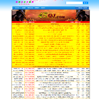Click the blue search button beside the search box
99x99 pixels.
(86, 3)
